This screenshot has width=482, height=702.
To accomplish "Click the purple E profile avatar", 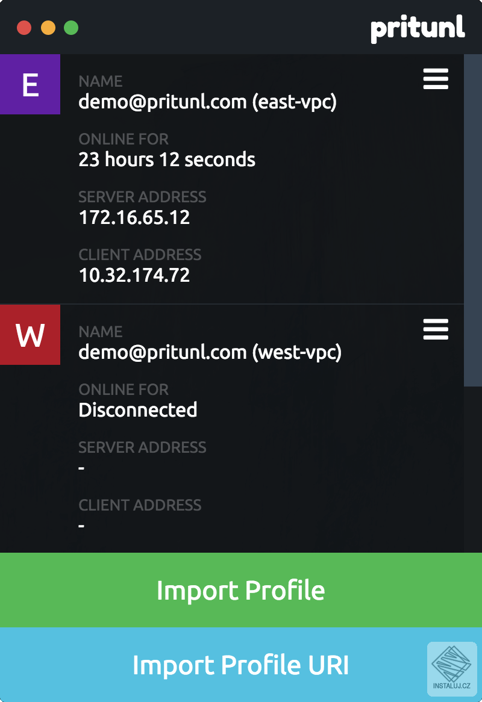I will (30, 84).
